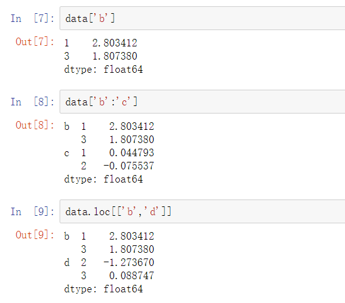Click the In [7] prompt label
The height and width of the screenshot is (303, 345).
33,18
